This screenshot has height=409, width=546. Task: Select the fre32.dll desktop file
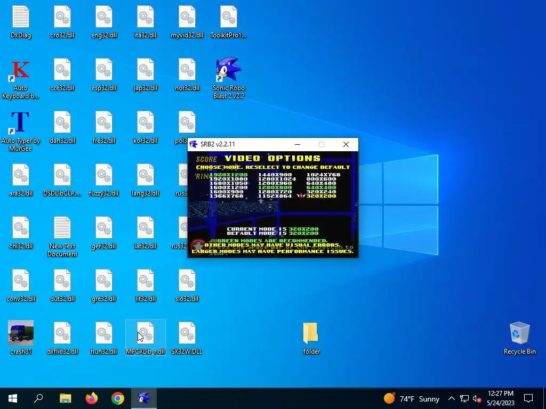104,122
